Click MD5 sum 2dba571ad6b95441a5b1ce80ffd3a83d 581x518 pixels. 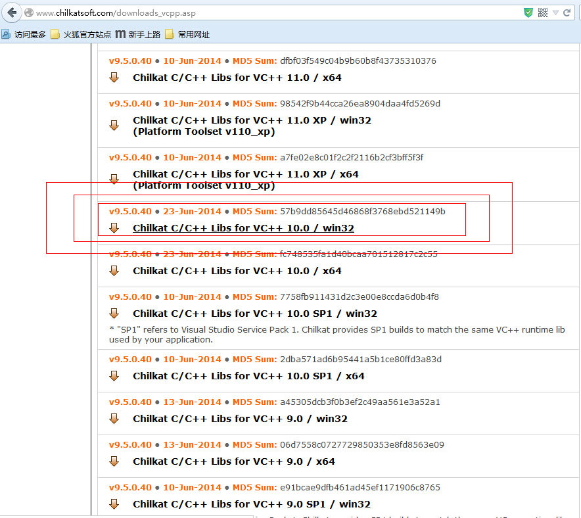pyautogui.click(x=361, y=360)
